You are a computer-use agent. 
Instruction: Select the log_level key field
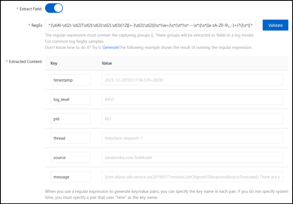(x=71, y=100)
